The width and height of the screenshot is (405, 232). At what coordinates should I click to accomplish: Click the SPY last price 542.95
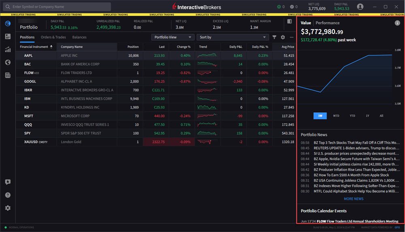(x=159, y=133)
